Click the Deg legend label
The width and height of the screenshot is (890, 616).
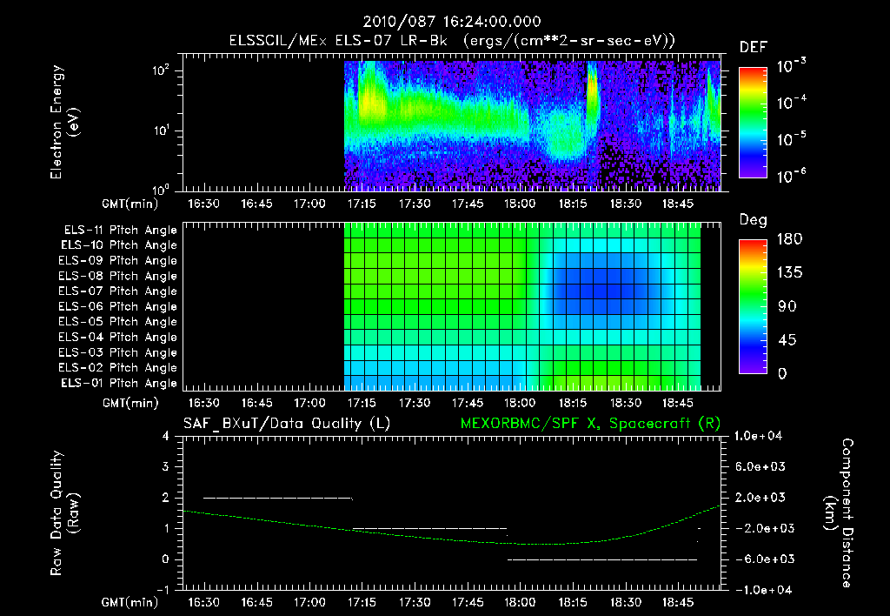click(754, 220)
